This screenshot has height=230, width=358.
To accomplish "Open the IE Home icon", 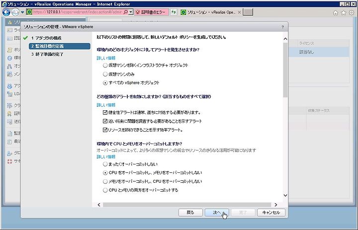I will [336, 13].
